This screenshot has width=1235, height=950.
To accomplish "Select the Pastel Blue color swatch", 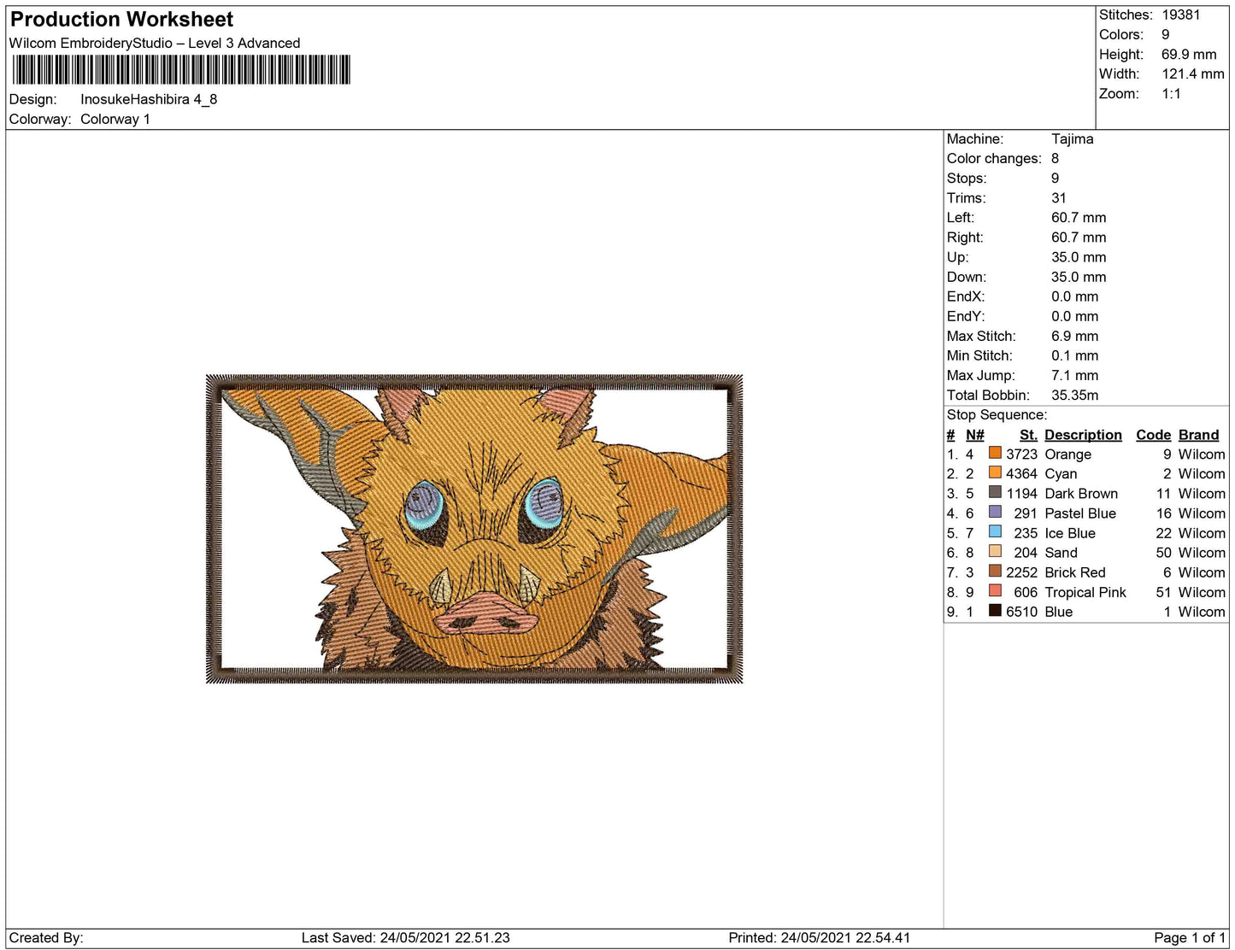I will (x=995, y=512).
